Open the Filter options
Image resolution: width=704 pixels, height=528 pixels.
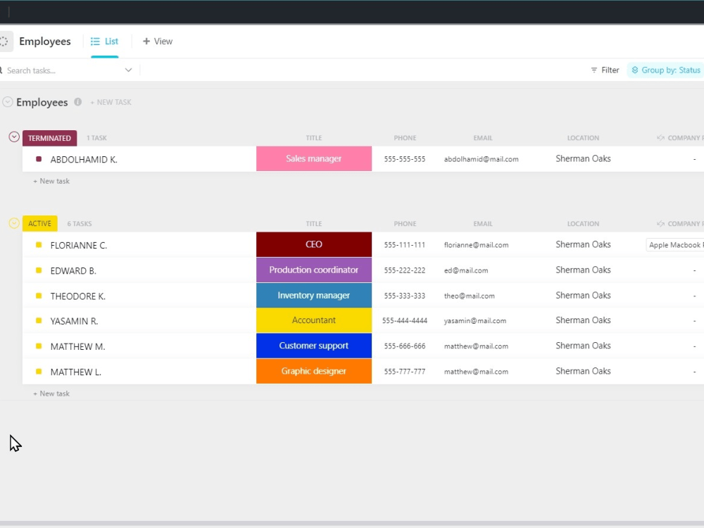[605, 70]
